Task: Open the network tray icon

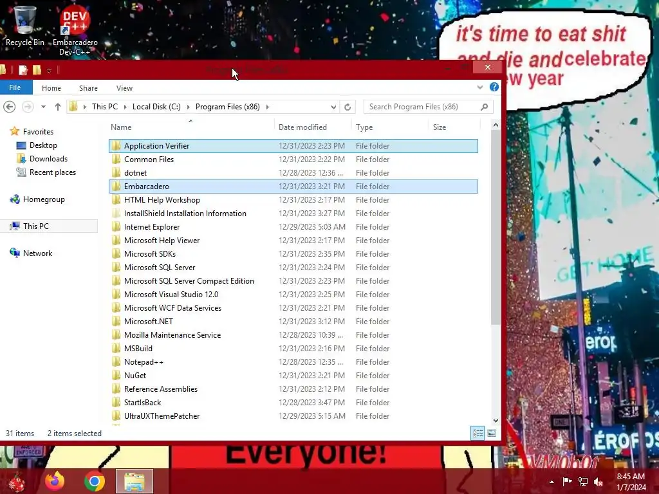Action: tap(583, 481)
